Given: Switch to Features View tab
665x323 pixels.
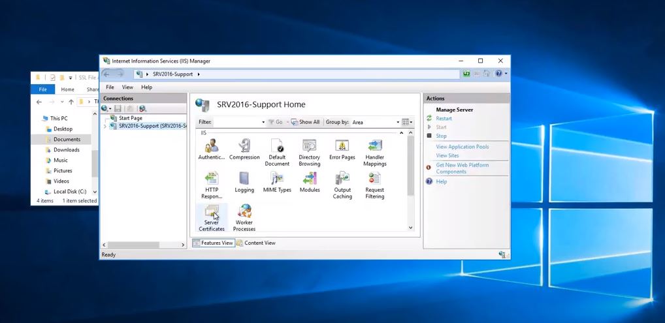Looking at the screenshot, I should 214,243.
